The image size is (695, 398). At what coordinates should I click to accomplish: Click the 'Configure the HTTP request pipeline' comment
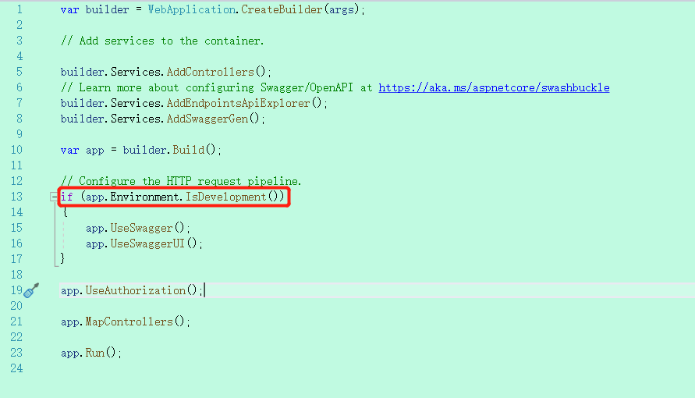181,181
